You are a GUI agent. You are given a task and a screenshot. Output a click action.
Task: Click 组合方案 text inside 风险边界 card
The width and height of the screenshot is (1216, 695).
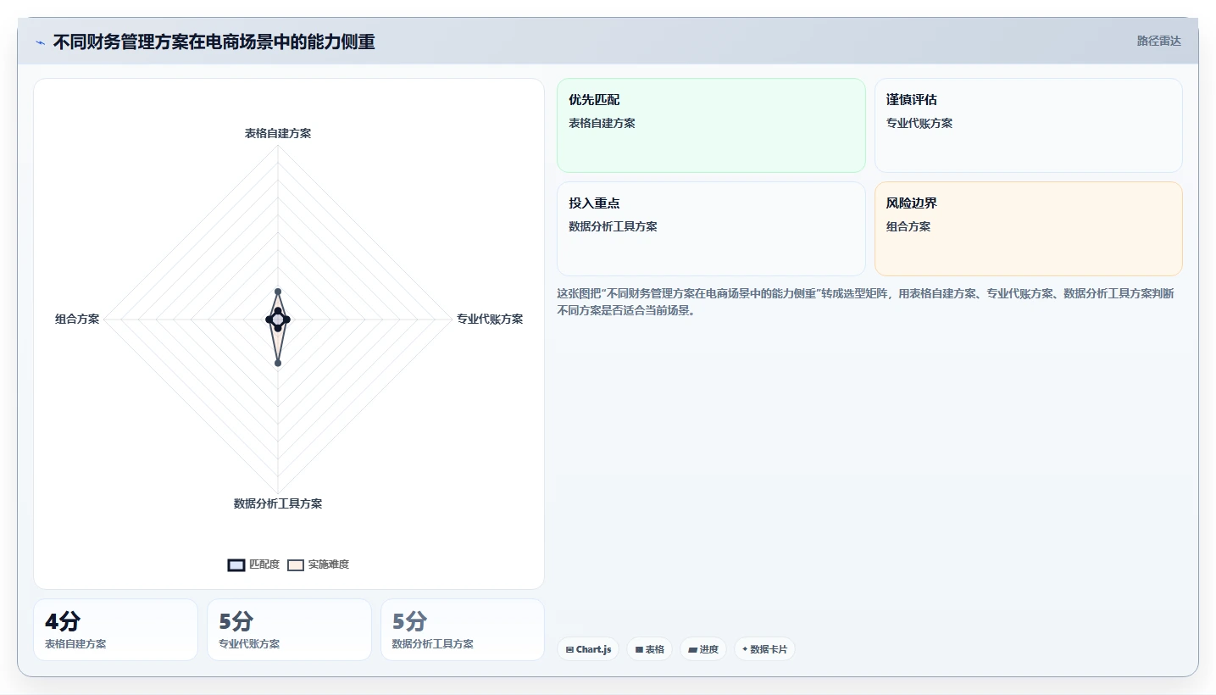click(908, 226)
